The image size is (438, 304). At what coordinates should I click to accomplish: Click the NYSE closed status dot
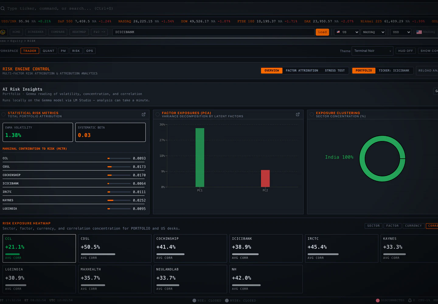227,300
